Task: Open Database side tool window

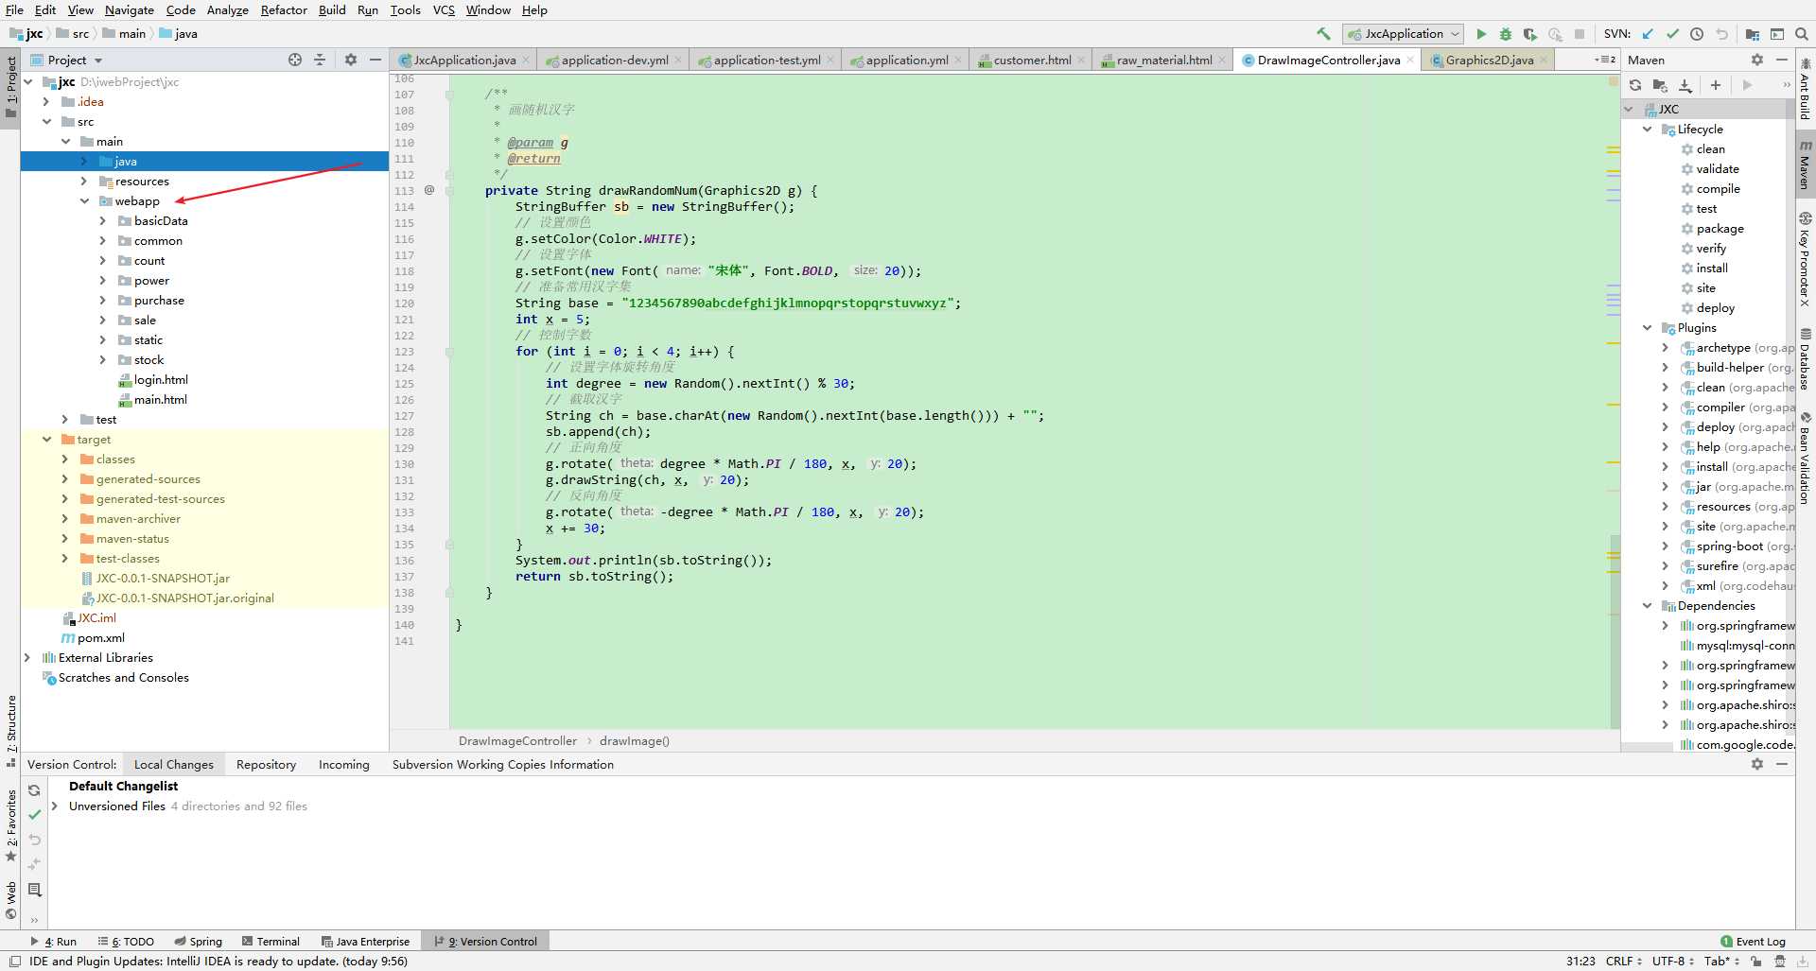Action: (1806, 361)
